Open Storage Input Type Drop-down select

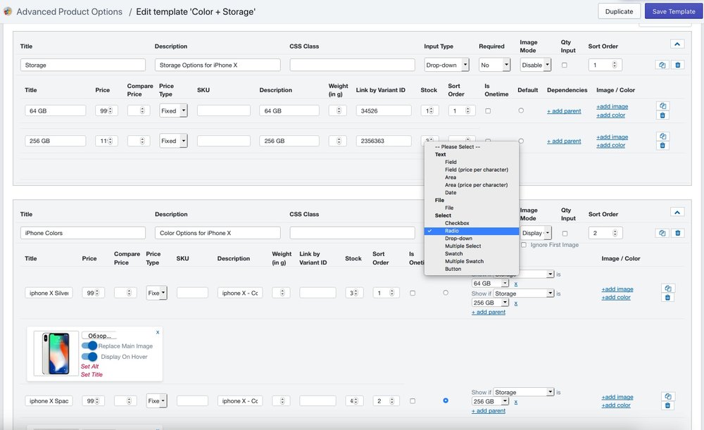coord(447,65)
